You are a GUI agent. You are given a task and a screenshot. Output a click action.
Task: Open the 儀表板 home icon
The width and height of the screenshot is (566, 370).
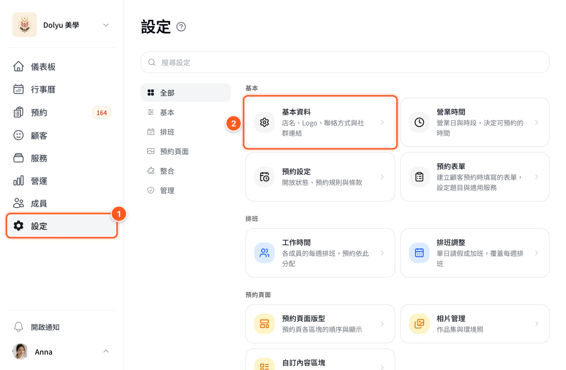(x=18, y=66)
